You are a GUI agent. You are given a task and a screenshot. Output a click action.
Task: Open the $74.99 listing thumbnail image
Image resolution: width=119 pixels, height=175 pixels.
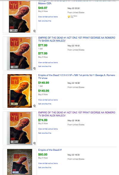coord(20,128)
